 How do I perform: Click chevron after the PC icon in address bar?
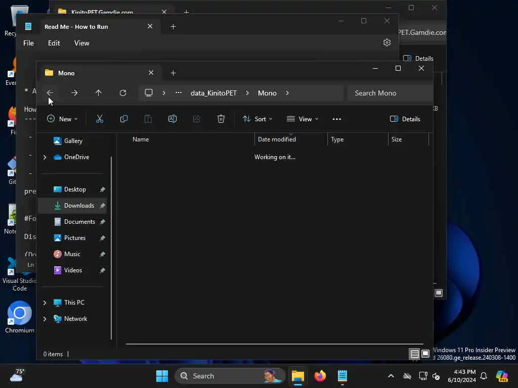coord(163,93)
